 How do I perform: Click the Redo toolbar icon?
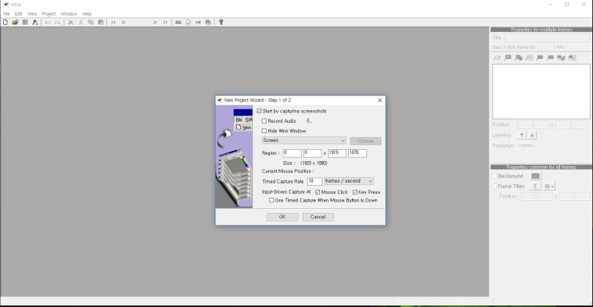[57, 22]
